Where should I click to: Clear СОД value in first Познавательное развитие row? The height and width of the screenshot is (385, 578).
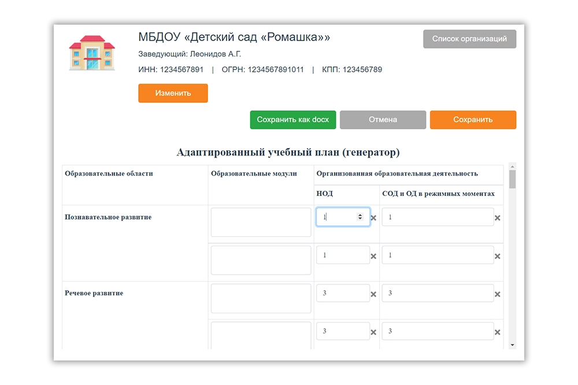coord(497,218)
